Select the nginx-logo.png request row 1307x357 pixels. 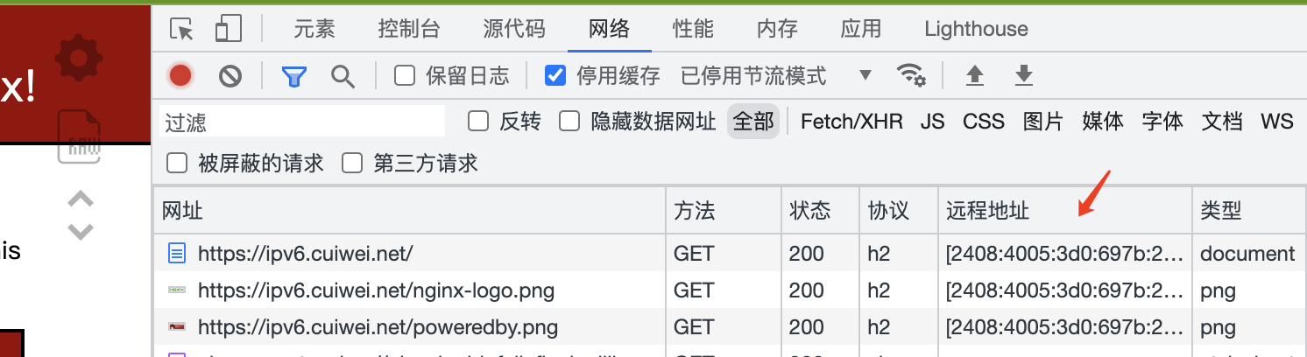point(730,290)
